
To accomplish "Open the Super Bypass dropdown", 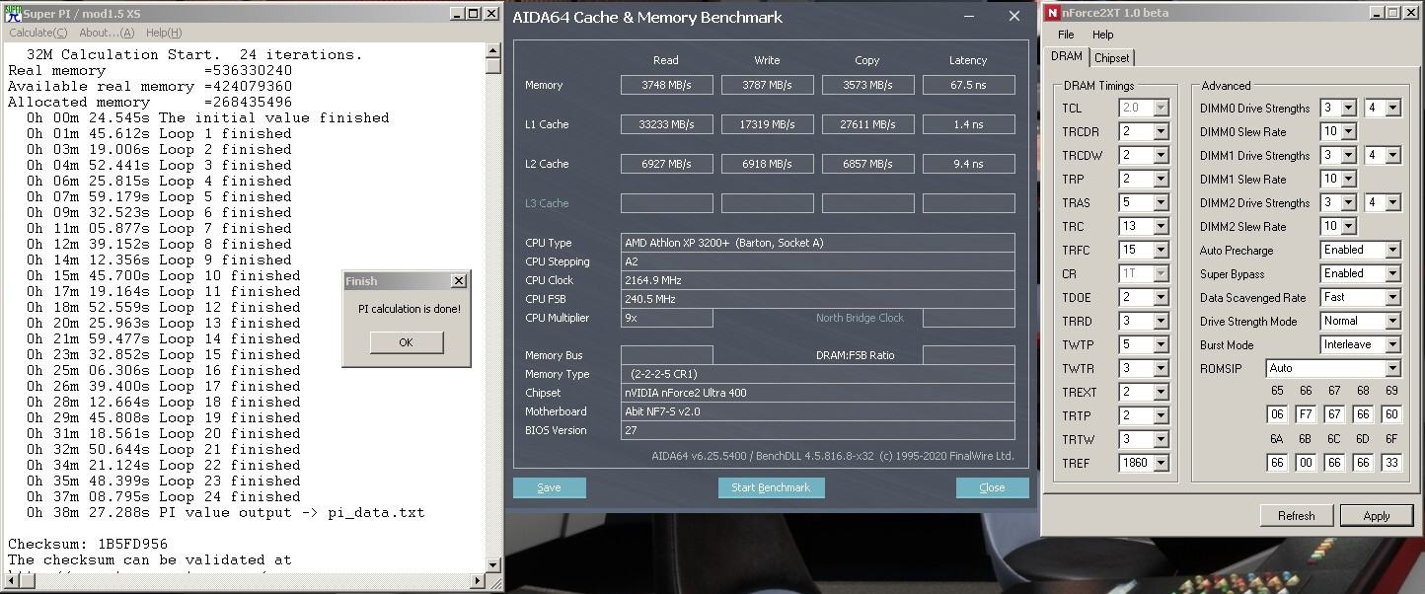I will click(1392, 273).
